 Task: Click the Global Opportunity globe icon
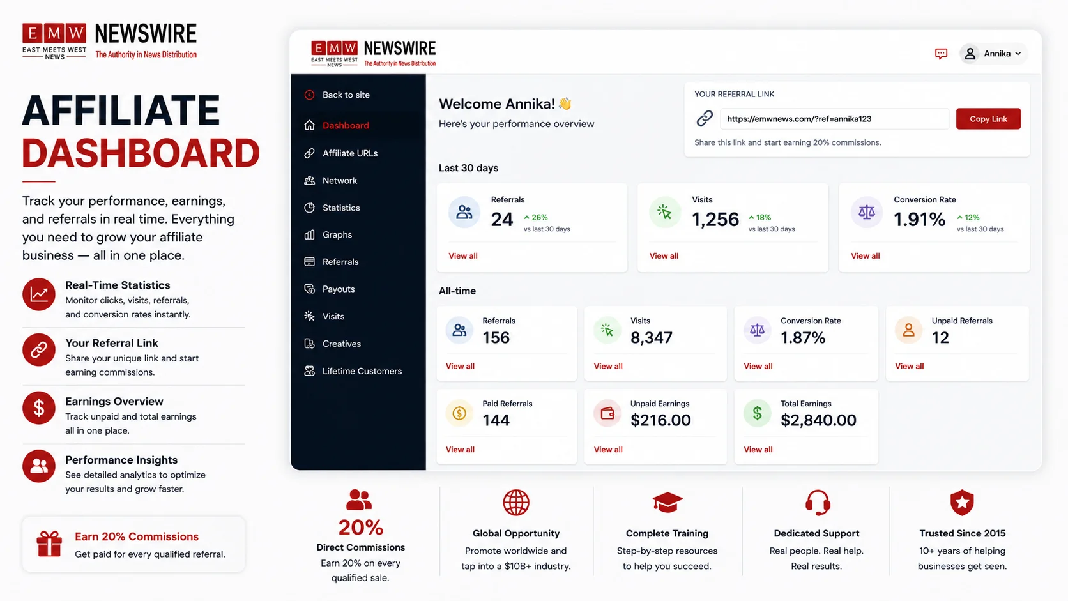pos(516,503)
